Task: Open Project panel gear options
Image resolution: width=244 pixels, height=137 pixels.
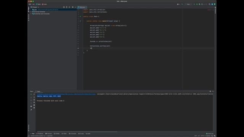Action: click(x=73, y=7)
